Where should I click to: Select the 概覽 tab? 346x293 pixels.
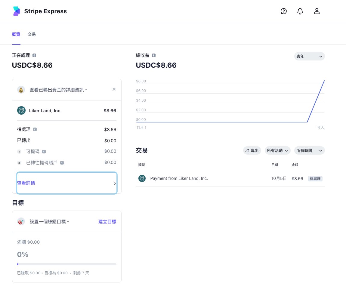click(16, 34)
